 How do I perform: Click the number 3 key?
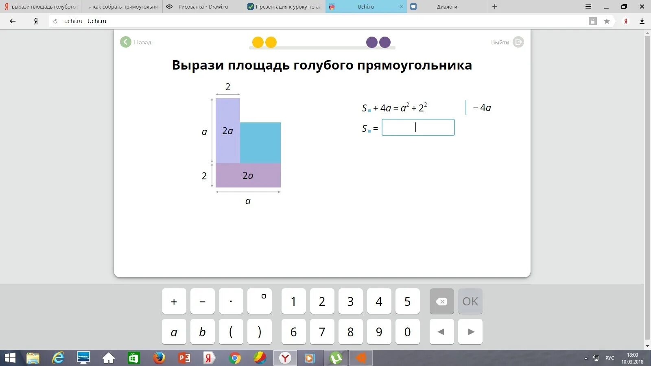351,301
